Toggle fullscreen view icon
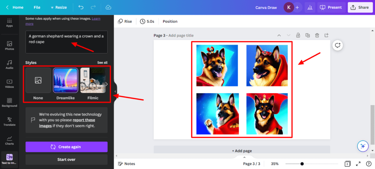 (x=358, y=164)
